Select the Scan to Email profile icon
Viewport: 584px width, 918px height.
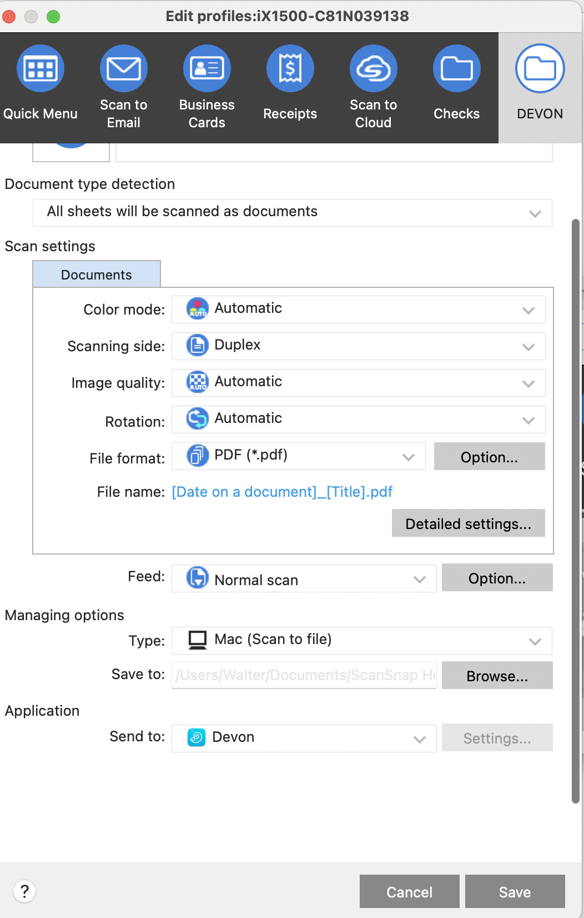click(124, 69)
